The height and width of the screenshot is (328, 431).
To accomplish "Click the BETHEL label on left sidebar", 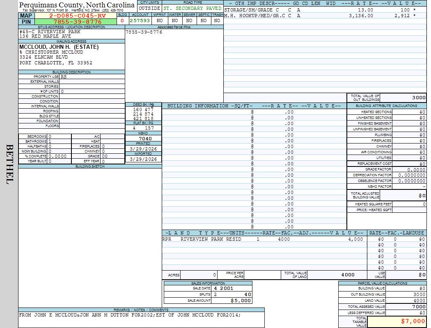I will pos(9,164).
